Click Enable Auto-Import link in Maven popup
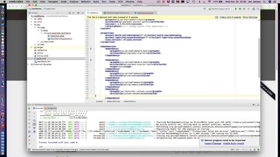The width and height of the screenshot is (280, 157). tap(234, 143)
